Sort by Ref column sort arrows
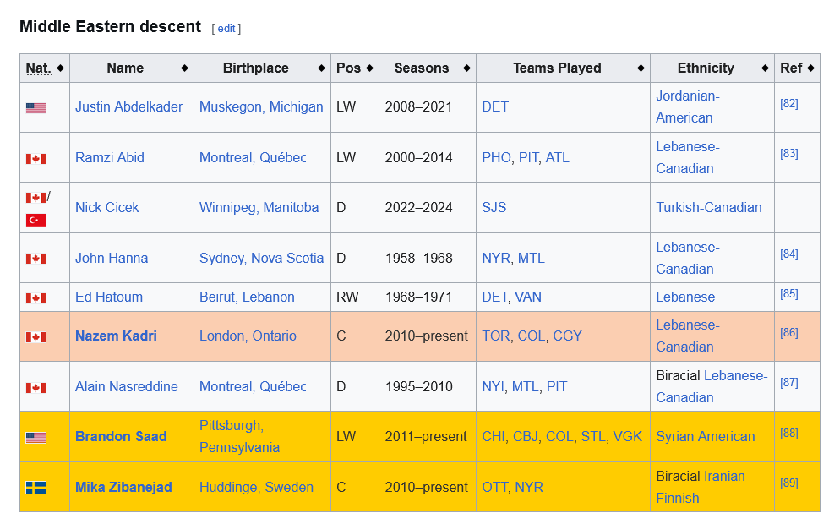This screenshot has height=524, width=829. 811,68
